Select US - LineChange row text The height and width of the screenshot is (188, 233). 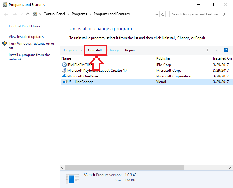pos(80,82)
